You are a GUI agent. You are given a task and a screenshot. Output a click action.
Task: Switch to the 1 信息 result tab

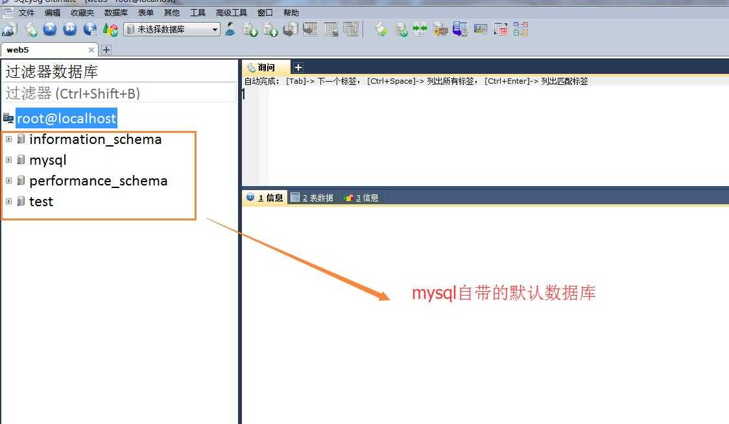(x=265, y=198)
